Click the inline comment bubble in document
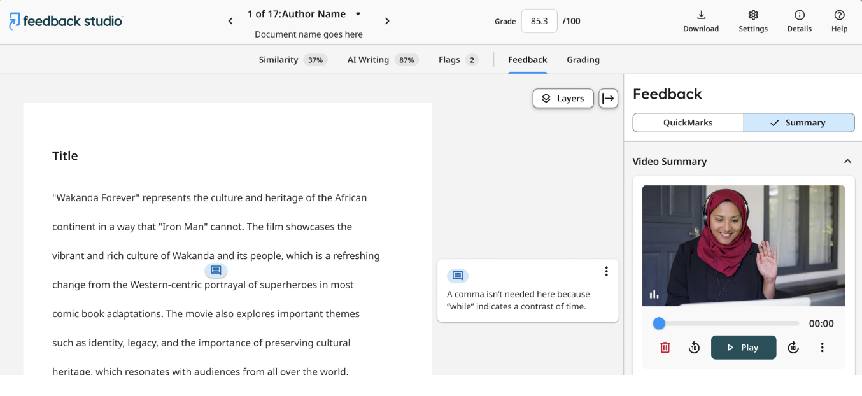The height and width of the screenshot is (396, 862). (216, 271)
